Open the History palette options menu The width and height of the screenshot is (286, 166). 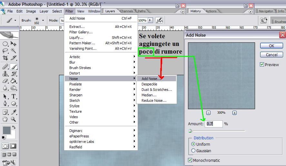pos(251,12)
